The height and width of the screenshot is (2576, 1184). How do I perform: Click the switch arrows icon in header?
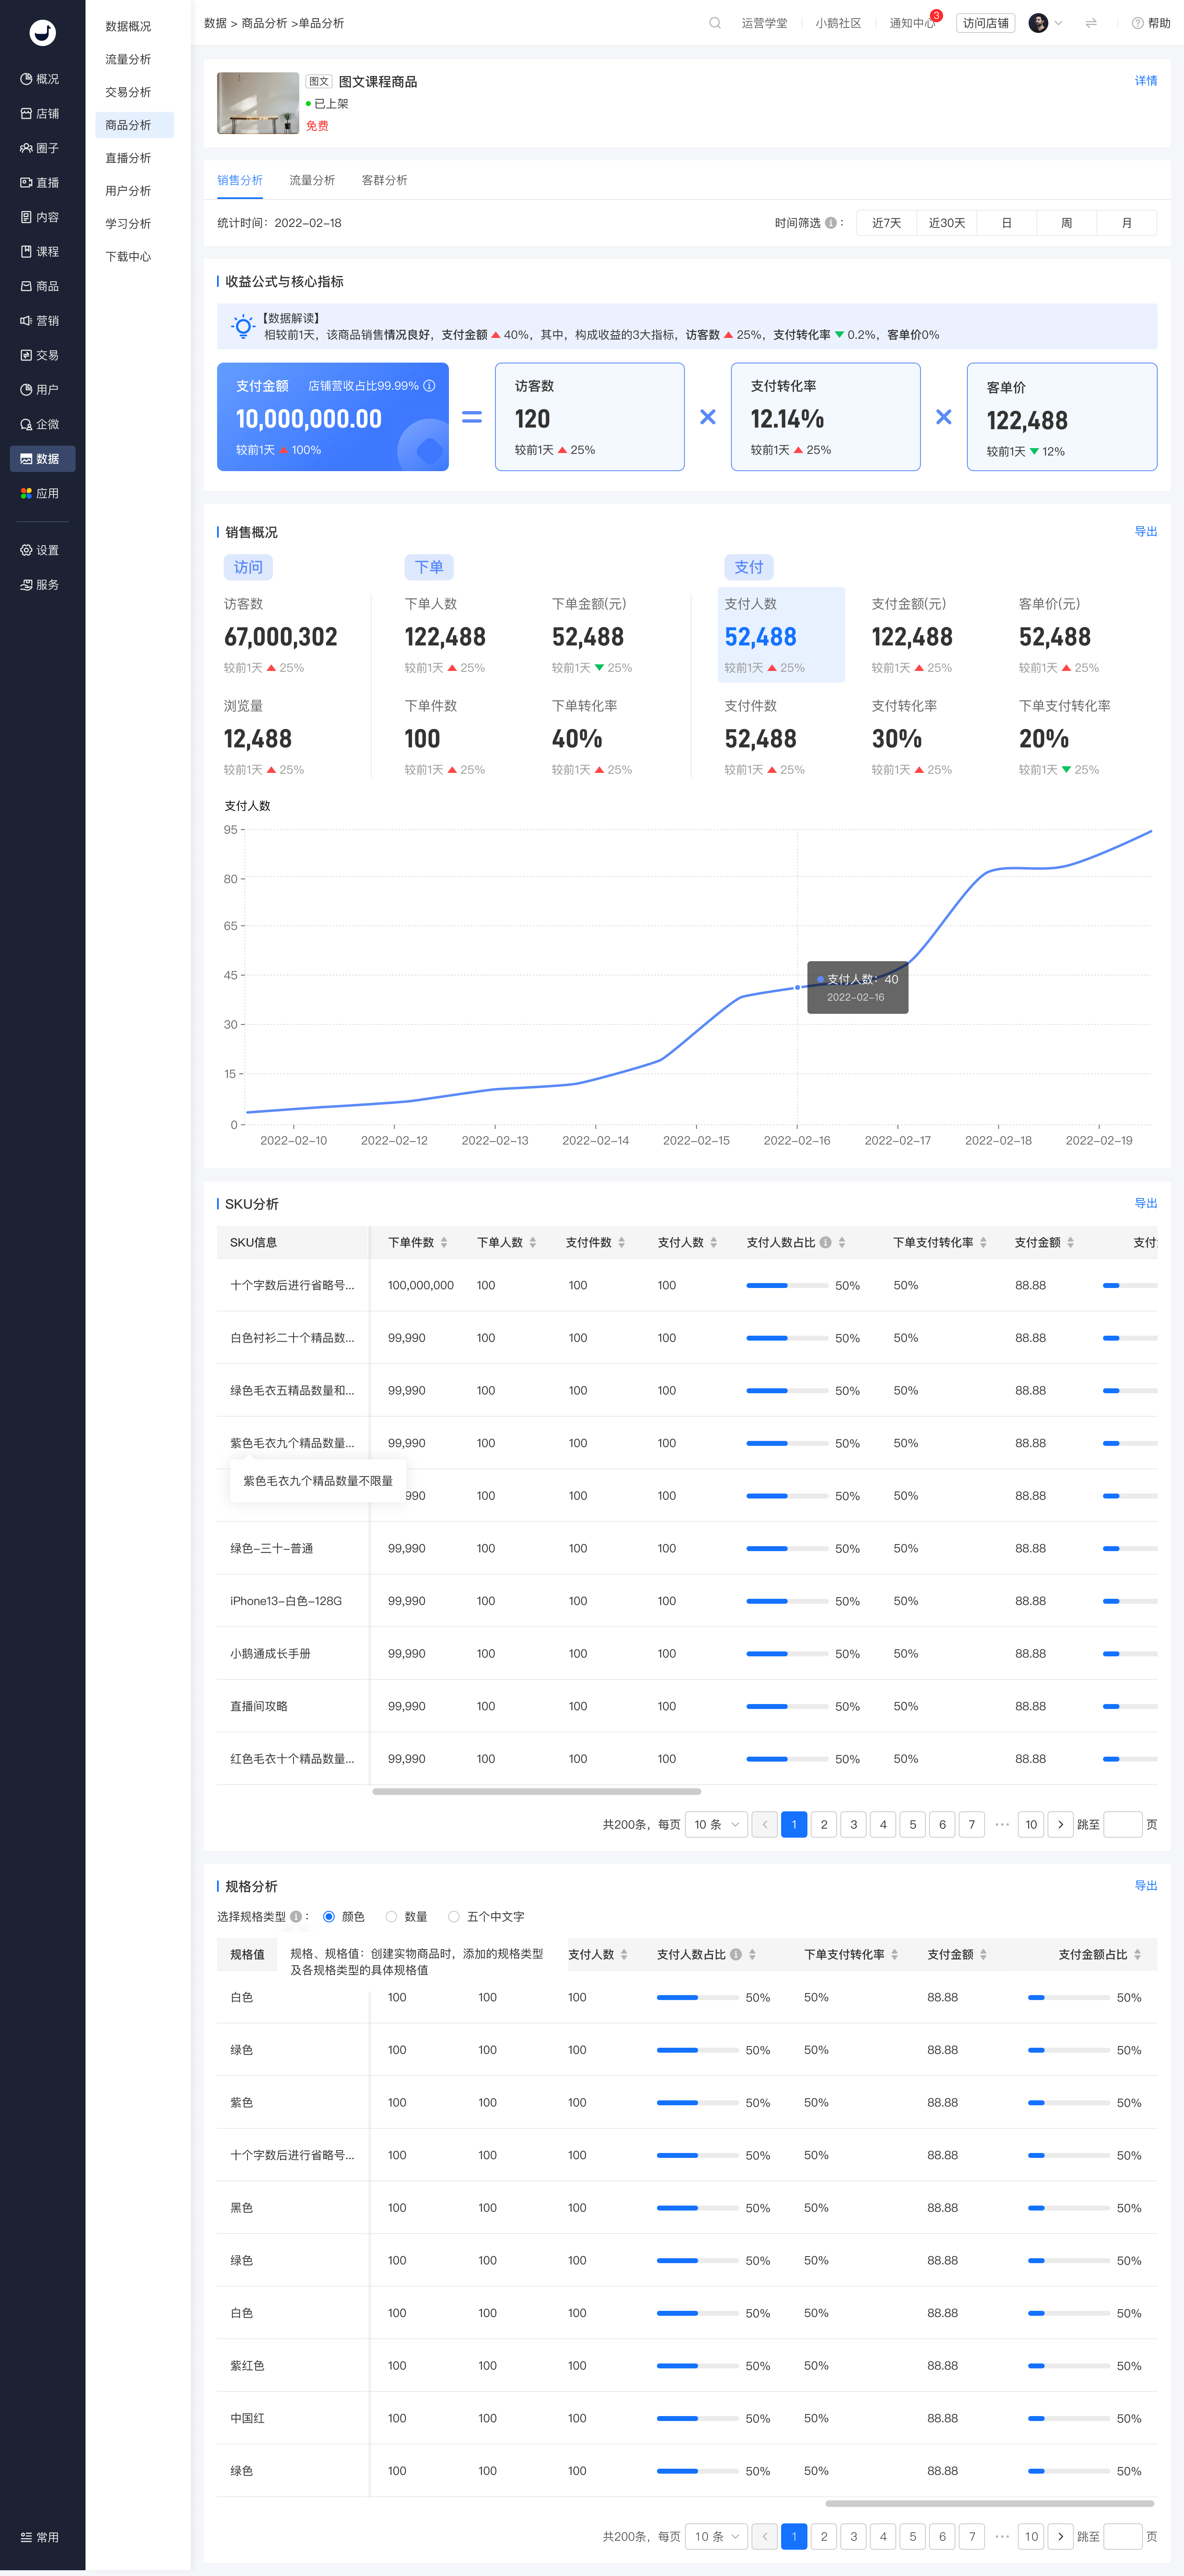point(1091,23)
